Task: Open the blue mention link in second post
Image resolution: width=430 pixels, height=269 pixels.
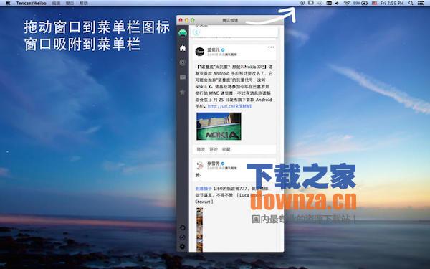Action: pos(204,189)
